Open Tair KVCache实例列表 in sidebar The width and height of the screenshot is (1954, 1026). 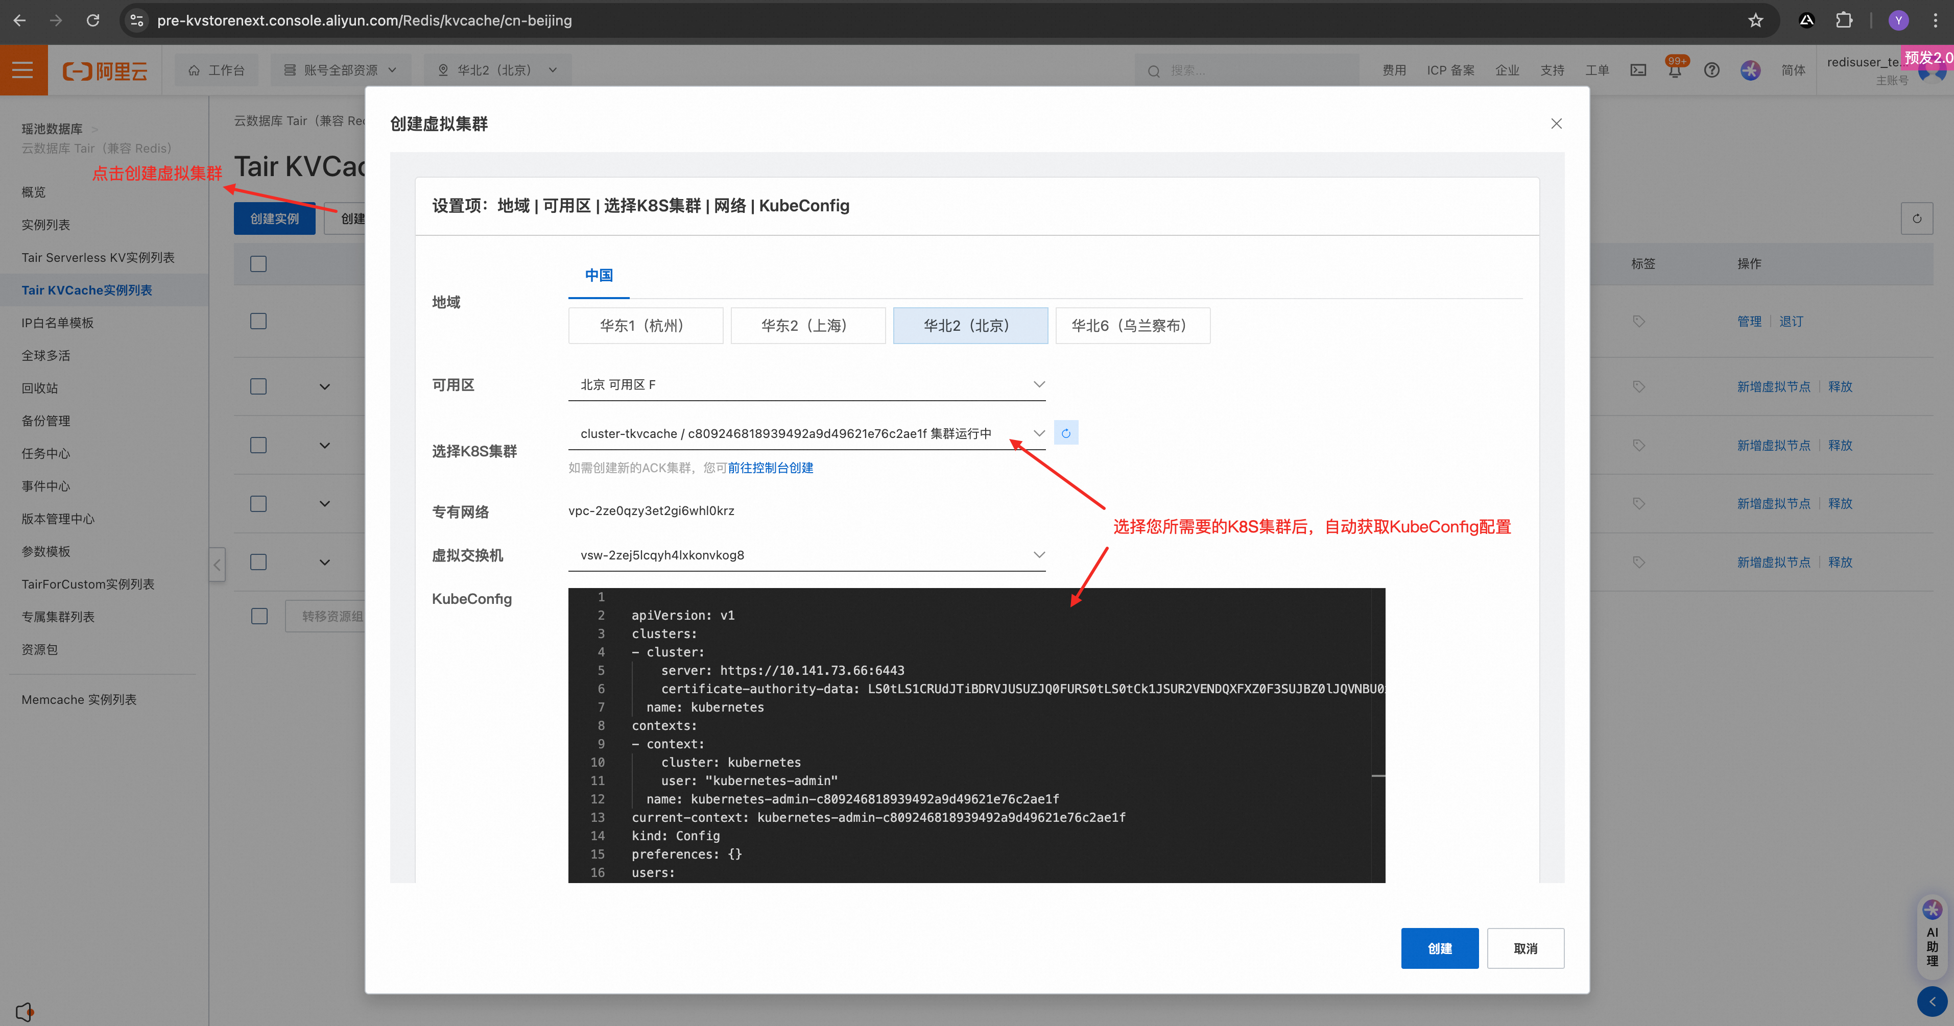click(x=86, y=290)
